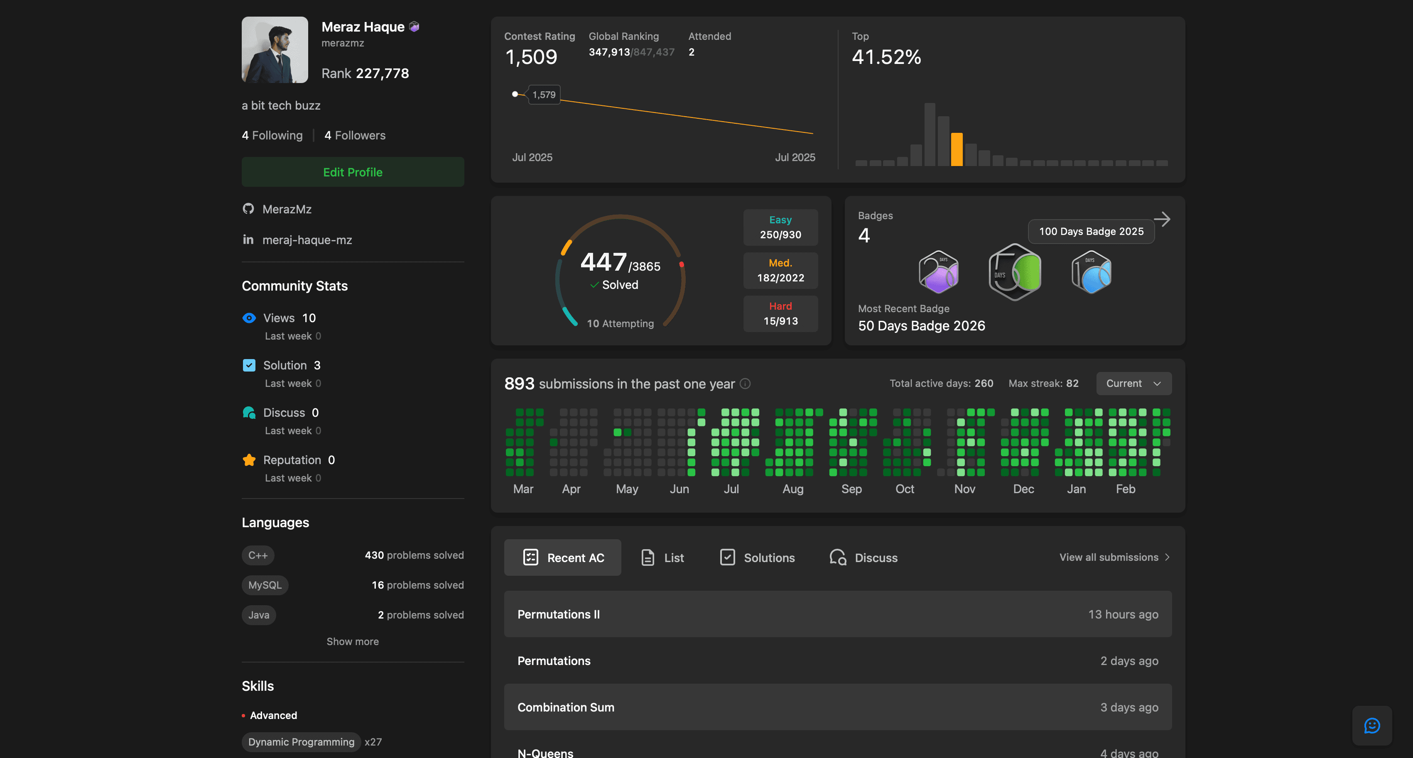Open the Current year dropdown
Screen dimensions: 1413x758
point(1133,384)
